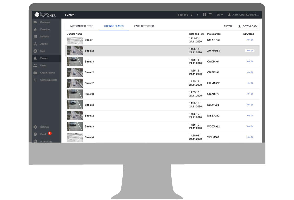Switch to grid view layout
Viewport: 294px width, 200px height.
point(205,15)
